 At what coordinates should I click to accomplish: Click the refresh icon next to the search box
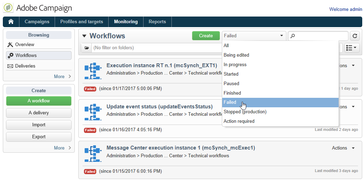(355, 36)
